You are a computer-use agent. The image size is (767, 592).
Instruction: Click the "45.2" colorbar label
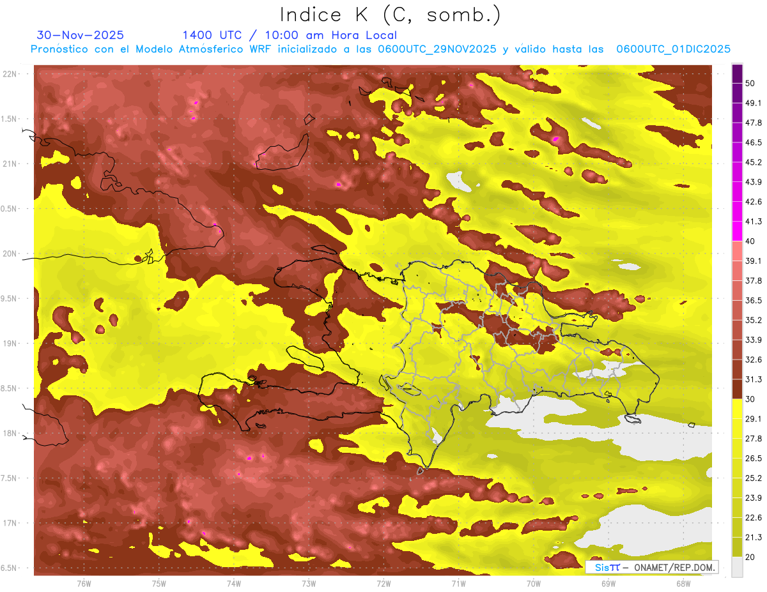[x=754, y=162]
